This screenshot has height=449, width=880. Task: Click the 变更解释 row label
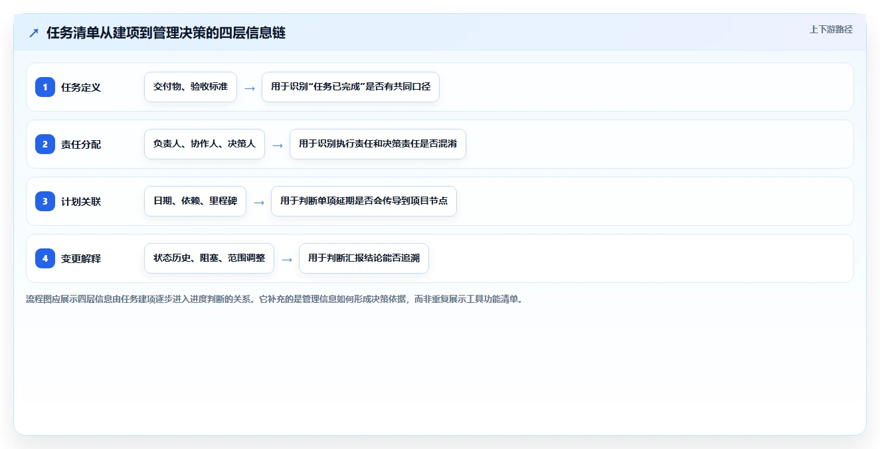click(x=81, y=259)
